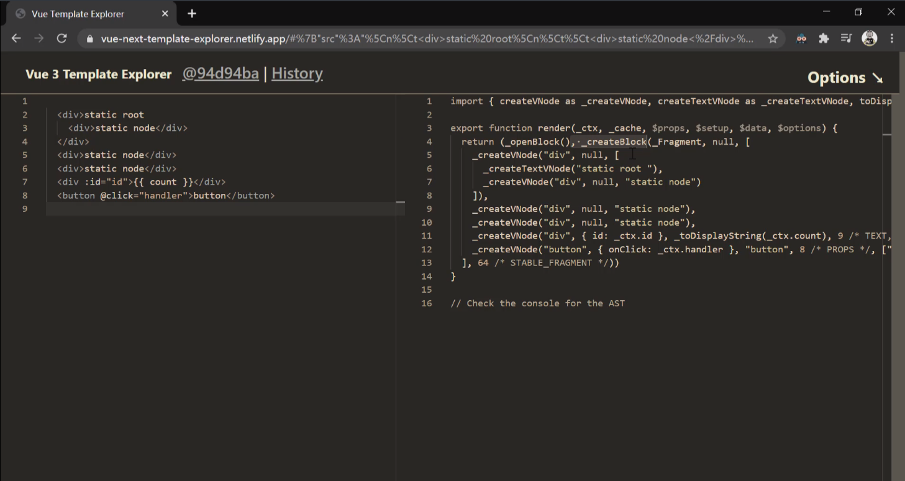Click line number 16 in output gutter
This screenshot has width=905, height=481.
[x=426, y=303]
